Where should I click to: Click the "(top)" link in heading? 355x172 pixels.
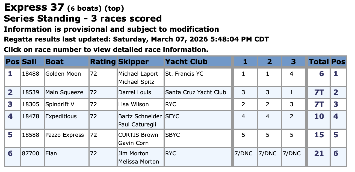point(114,8)
